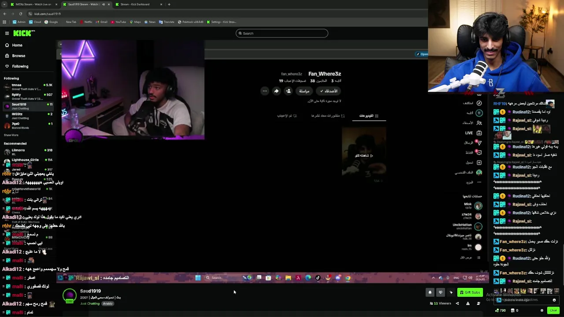Select Saud1919 in Following list

coord(27,106)
